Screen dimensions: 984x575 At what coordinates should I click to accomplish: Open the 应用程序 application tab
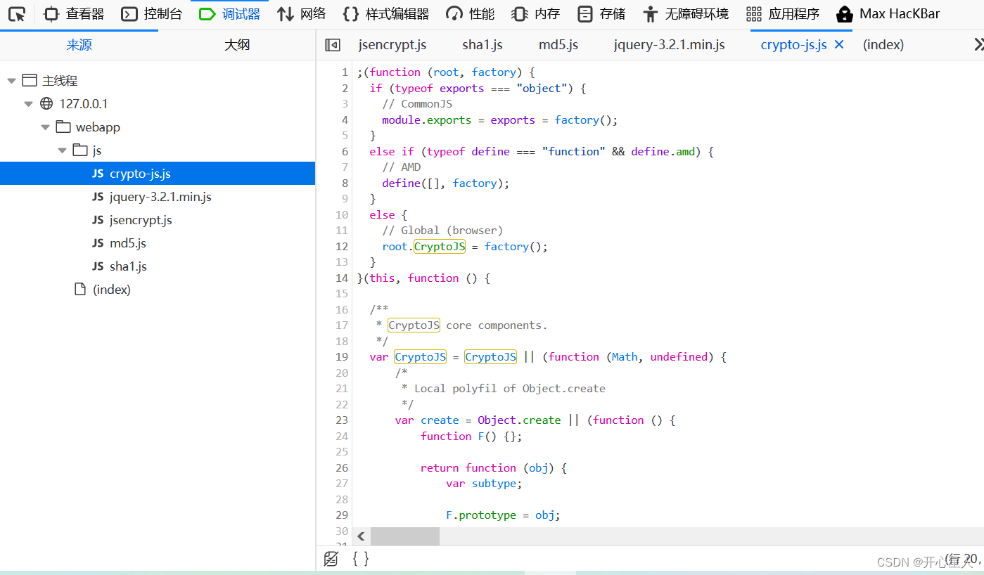pos(783,14)
